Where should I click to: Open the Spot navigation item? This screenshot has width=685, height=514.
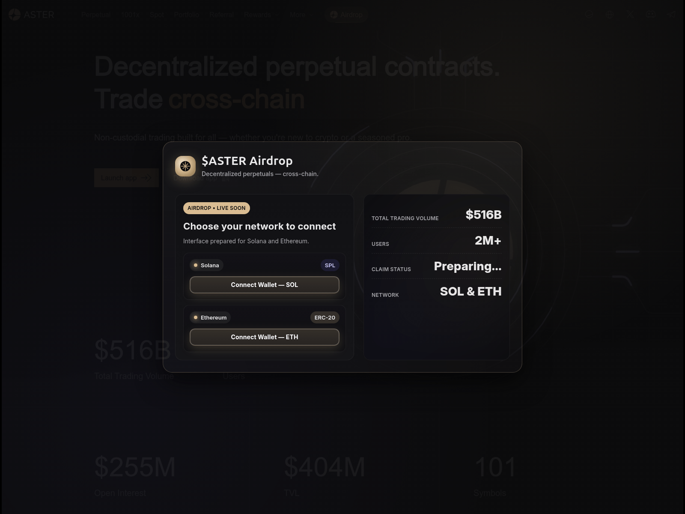tap(156, 15)
